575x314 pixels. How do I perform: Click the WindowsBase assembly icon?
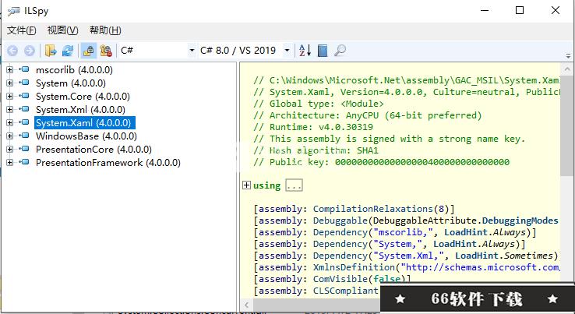(24, 136)
